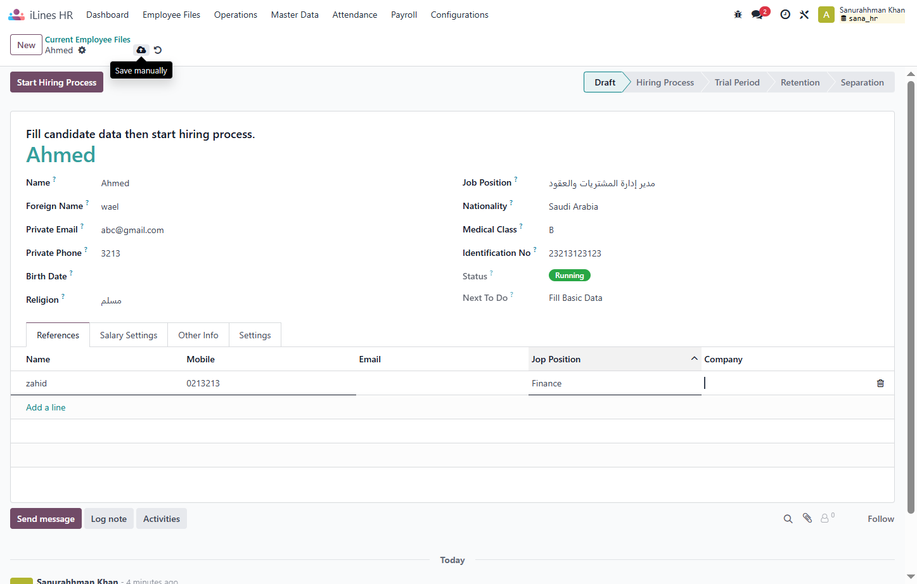Viewport: 917px width, 584px height.
Task: Sort by Jop Position column caret
Action: [694, 359]
